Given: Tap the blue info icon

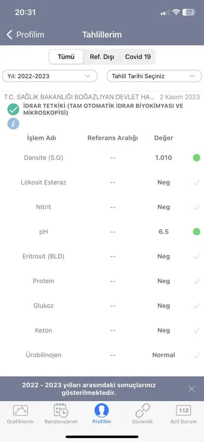Looking at the screenshot, I should (x=13, y=123).
